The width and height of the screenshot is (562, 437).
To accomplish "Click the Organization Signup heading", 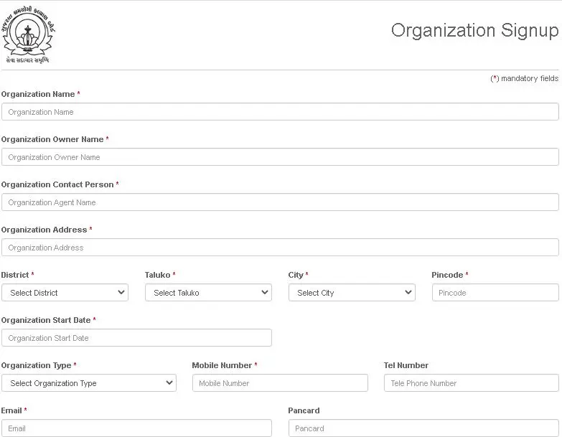I will click(x=474, y=30).
